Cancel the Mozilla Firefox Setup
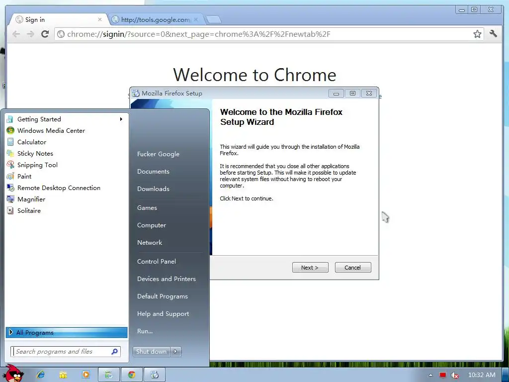This screenshot has height=382, width=509. click(x=353, y=267)
